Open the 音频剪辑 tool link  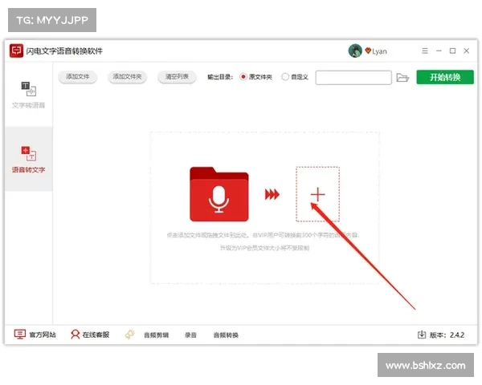click(156, 335)
